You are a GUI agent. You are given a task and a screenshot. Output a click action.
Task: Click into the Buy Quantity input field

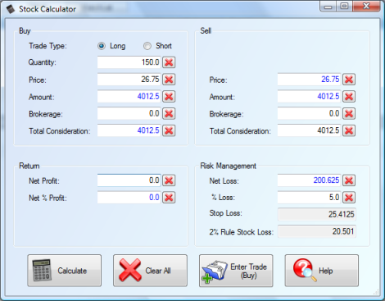point(129,62)
